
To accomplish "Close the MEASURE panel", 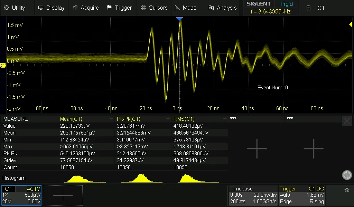I will tap(347, 121).
